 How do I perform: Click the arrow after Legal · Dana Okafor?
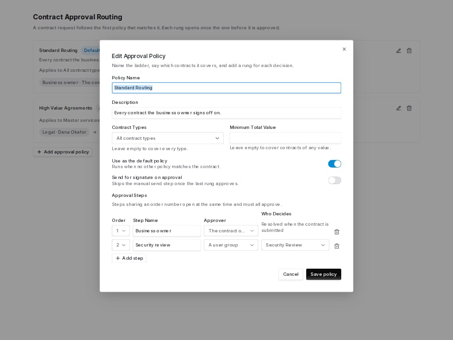[94, 132]
